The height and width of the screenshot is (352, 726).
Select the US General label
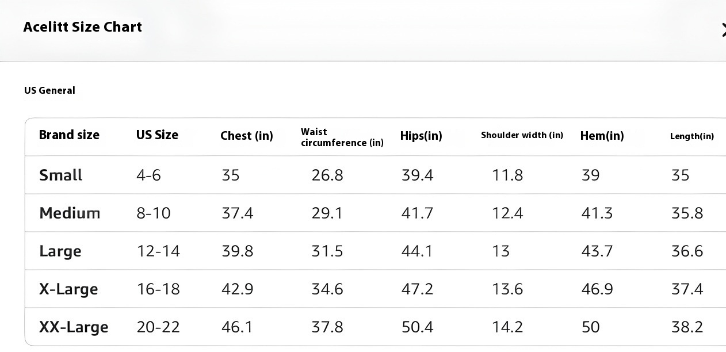(x=49, y=90)
